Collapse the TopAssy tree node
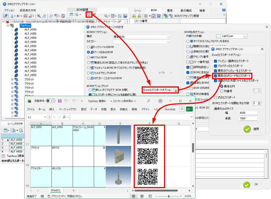Viewport: 271px width, 199px height. coord(8,25)
